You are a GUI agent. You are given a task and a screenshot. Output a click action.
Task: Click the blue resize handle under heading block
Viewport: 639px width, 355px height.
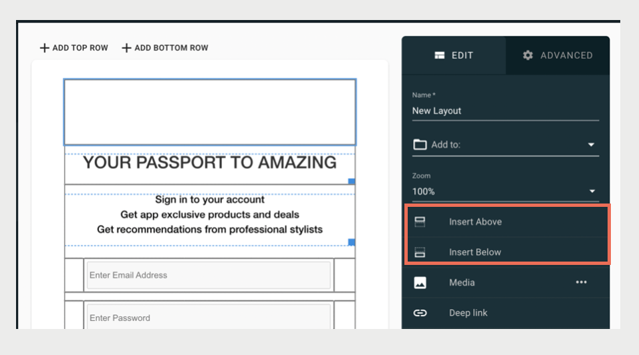point(352,181)
